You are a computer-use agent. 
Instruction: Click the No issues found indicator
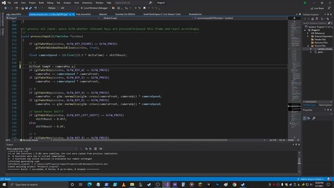[29, 140]
